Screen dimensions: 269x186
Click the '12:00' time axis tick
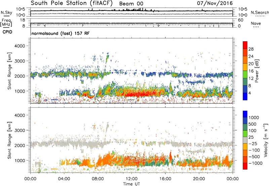tap(131, 179)
